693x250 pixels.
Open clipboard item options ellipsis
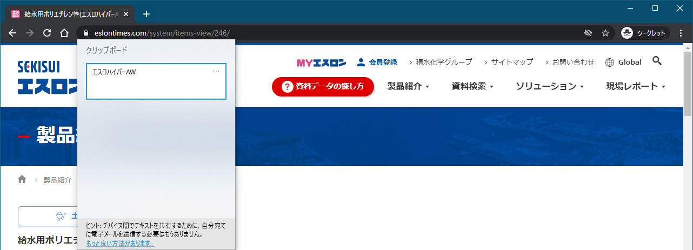[216, 71]
